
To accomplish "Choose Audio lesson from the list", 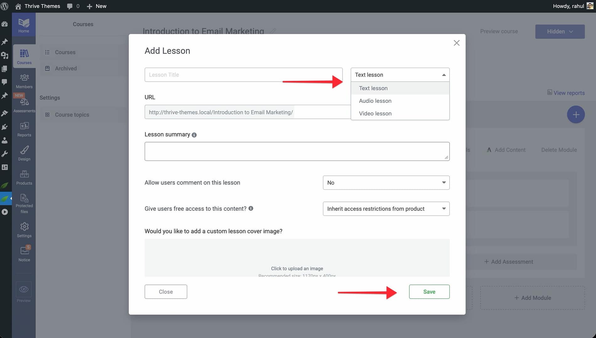I will click(375, 101).
